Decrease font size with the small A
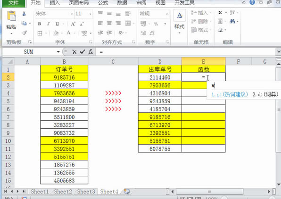 click(82, 24)
